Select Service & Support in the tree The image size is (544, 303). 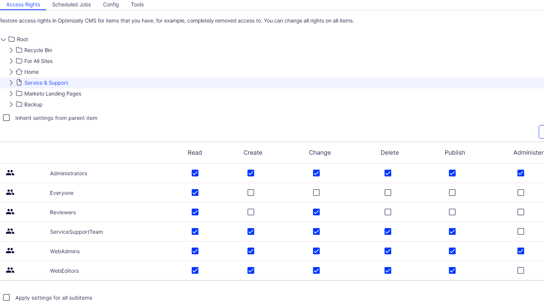pyautogui.click(x=46, y=83)
